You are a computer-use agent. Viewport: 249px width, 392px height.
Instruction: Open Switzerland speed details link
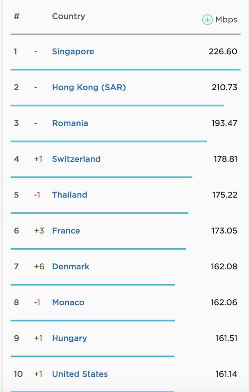point(76,159)
